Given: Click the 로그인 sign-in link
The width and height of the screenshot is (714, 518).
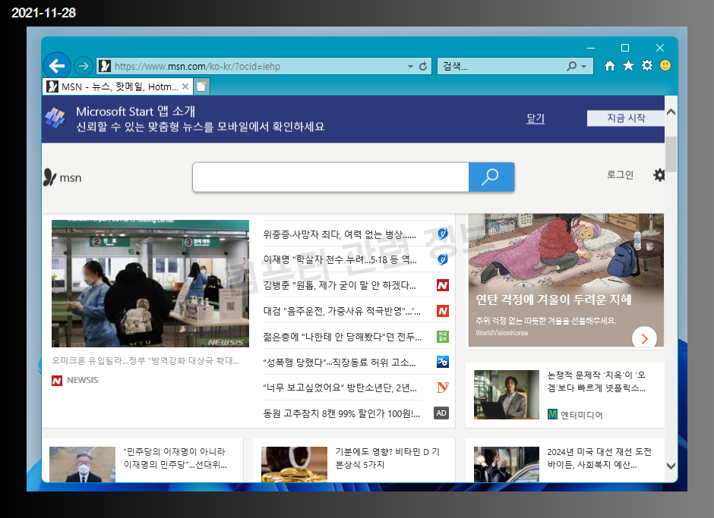Looking at the screenshot, I should click(621, 175).
